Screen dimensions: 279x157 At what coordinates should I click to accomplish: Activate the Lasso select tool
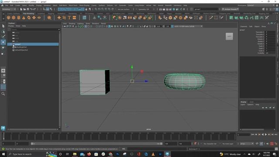pos(3,32)
